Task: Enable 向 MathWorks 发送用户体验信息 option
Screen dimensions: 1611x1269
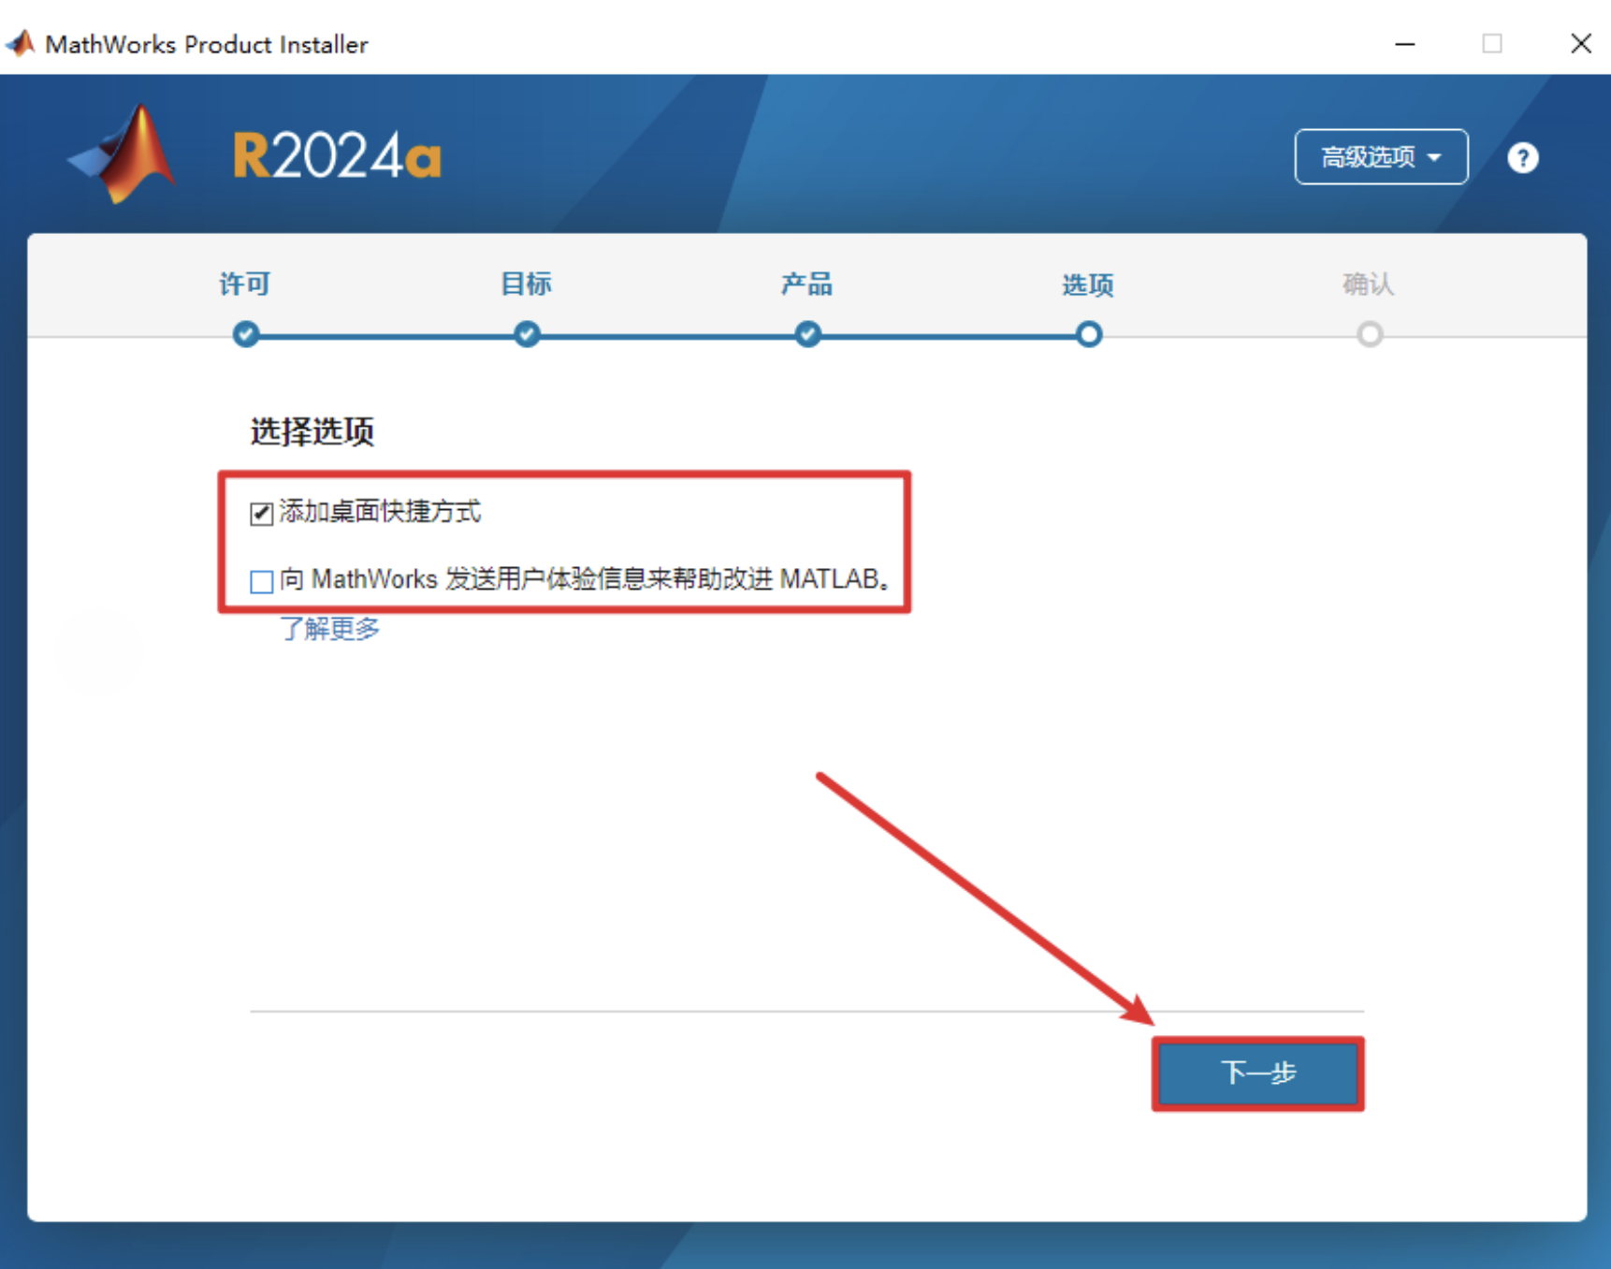Action: tap(261, 581)
